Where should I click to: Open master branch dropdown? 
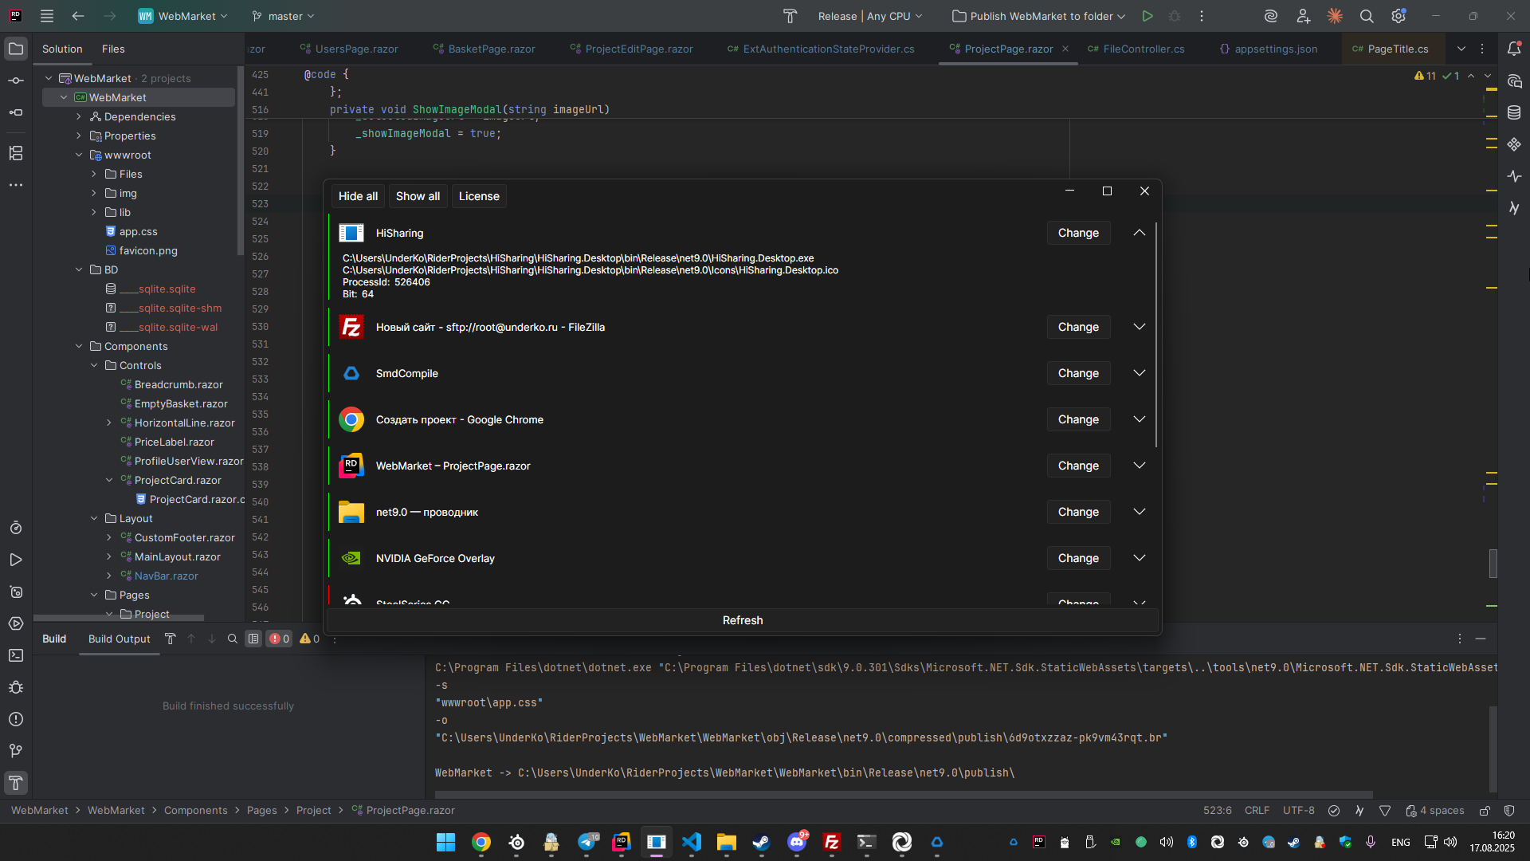tap(284, 16)
